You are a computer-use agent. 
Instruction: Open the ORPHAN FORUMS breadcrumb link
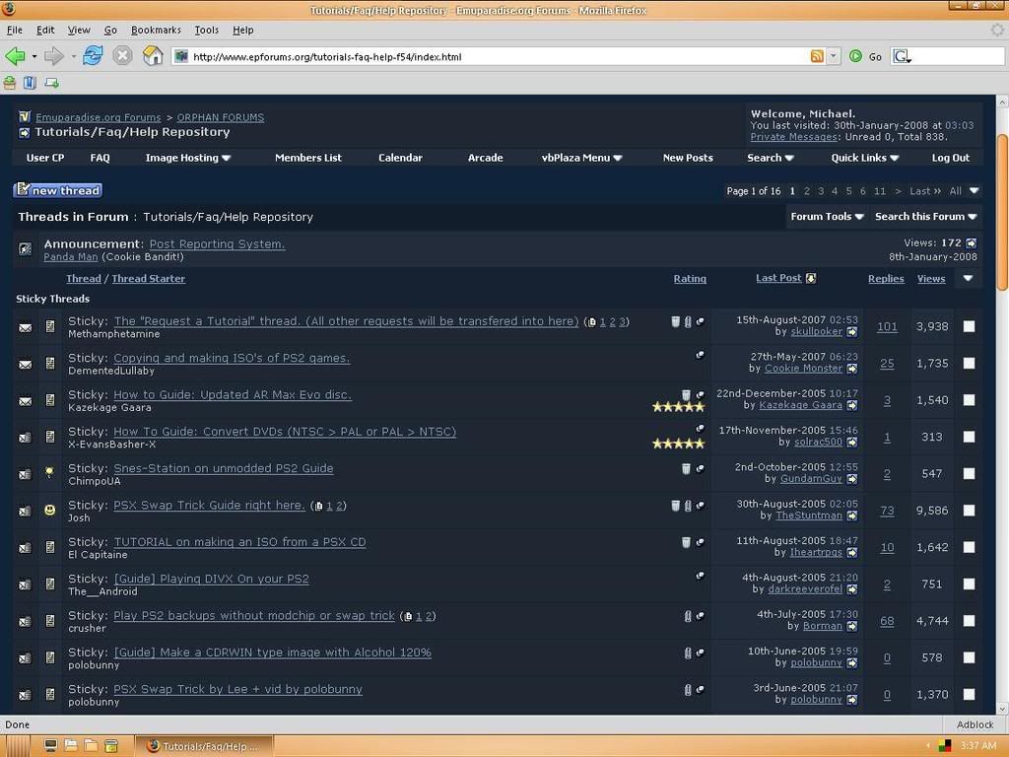[x=220, y=117]
